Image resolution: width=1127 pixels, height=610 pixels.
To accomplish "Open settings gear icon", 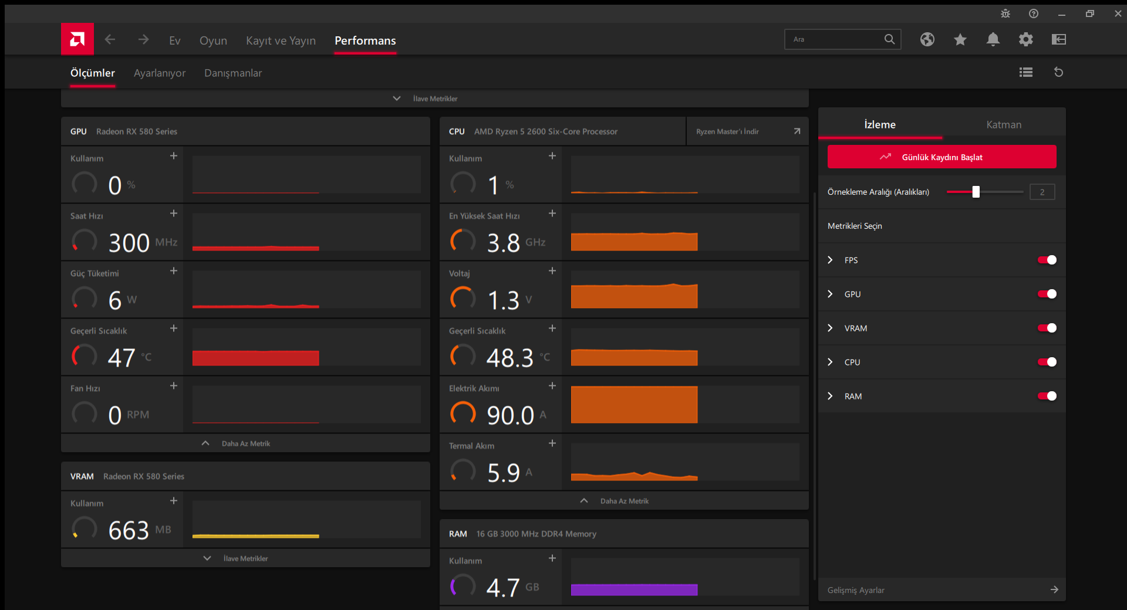I will point(1026,39).
